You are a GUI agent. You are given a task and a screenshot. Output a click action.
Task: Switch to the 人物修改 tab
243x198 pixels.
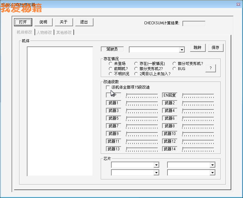pos(44,32)
